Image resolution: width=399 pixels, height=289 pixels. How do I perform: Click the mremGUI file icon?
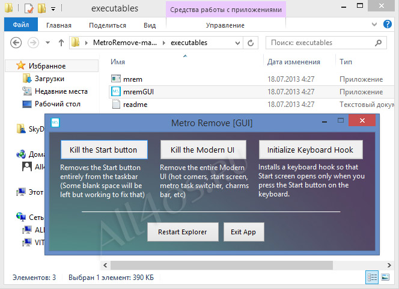116,91
